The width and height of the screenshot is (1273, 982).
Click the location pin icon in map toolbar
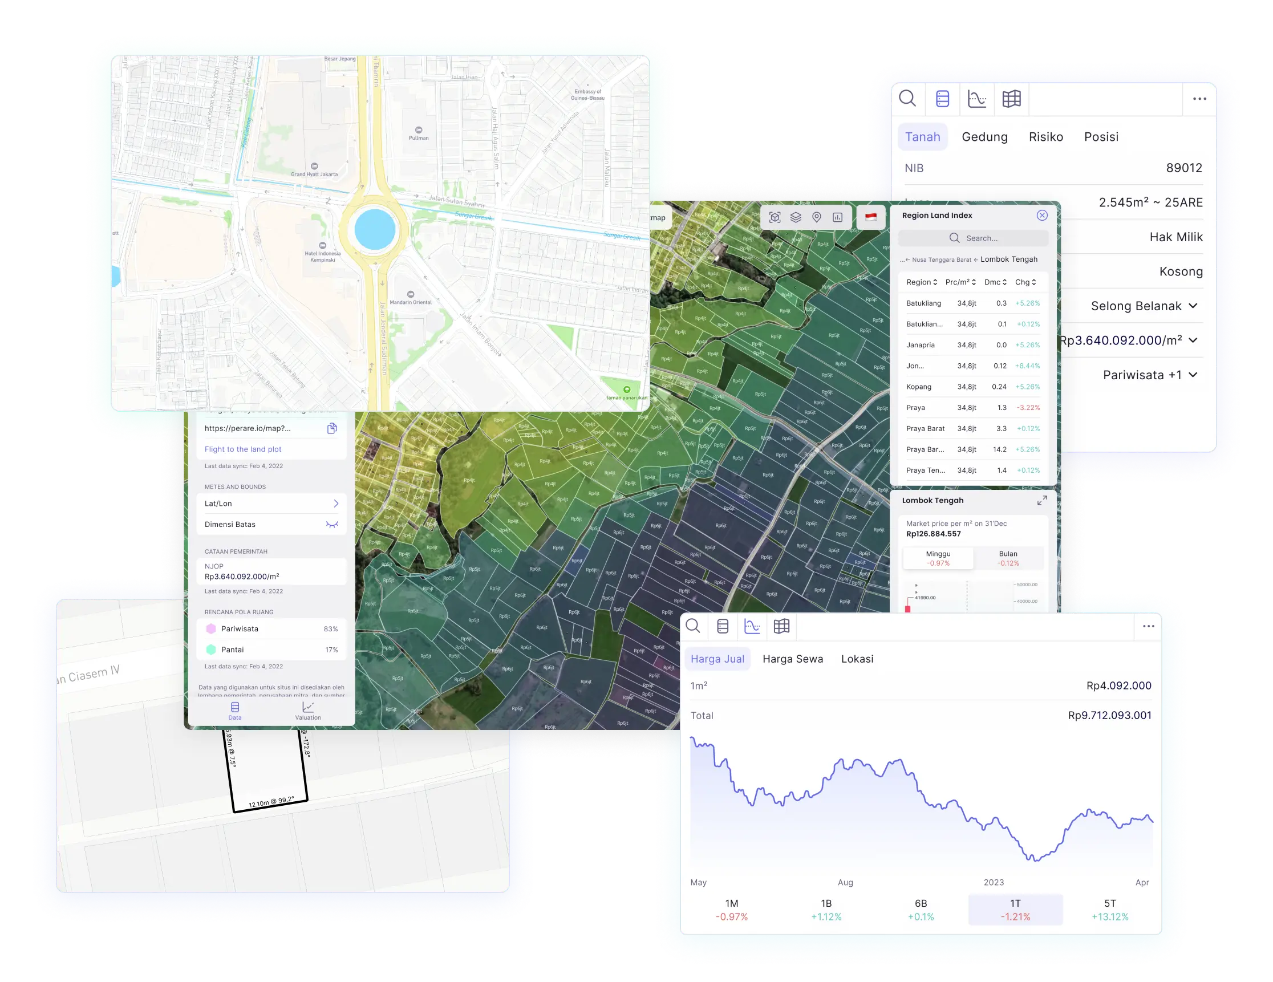817,217
